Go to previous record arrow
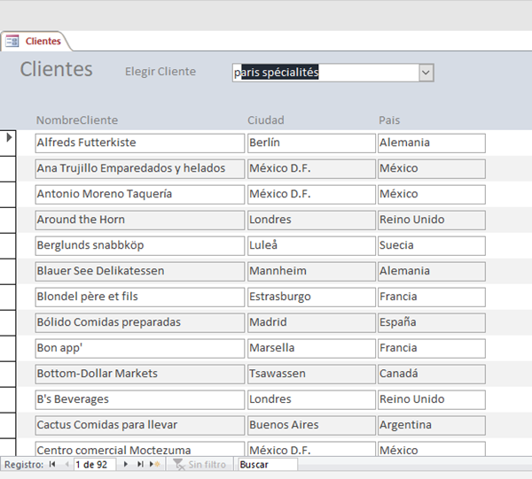This screenshot has height=479, width=532. 66,464
